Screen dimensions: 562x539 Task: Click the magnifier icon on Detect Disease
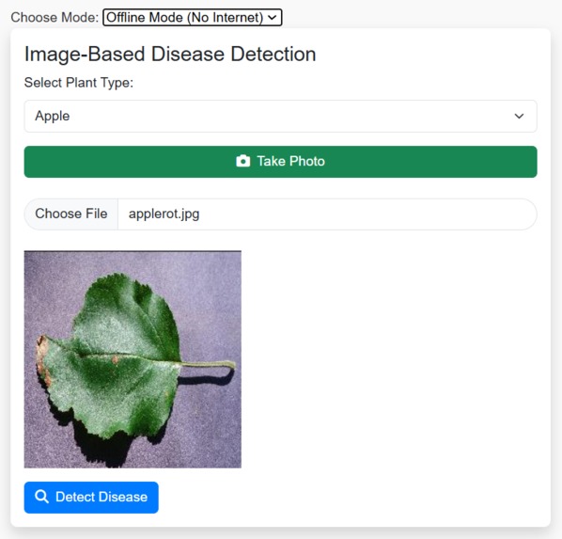coord(41,497)
